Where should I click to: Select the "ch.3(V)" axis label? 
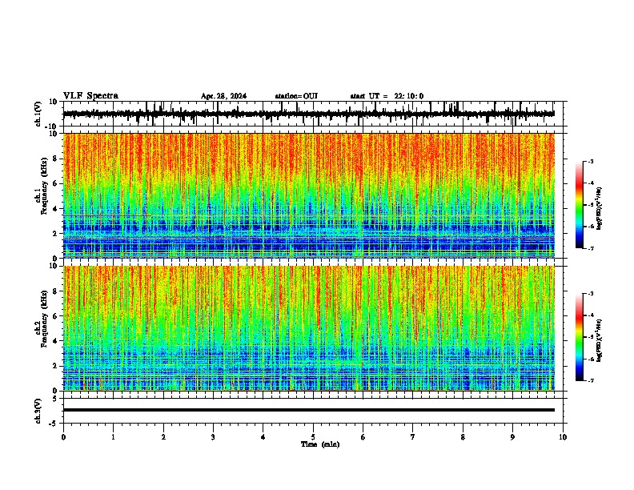tap(38, 411)
